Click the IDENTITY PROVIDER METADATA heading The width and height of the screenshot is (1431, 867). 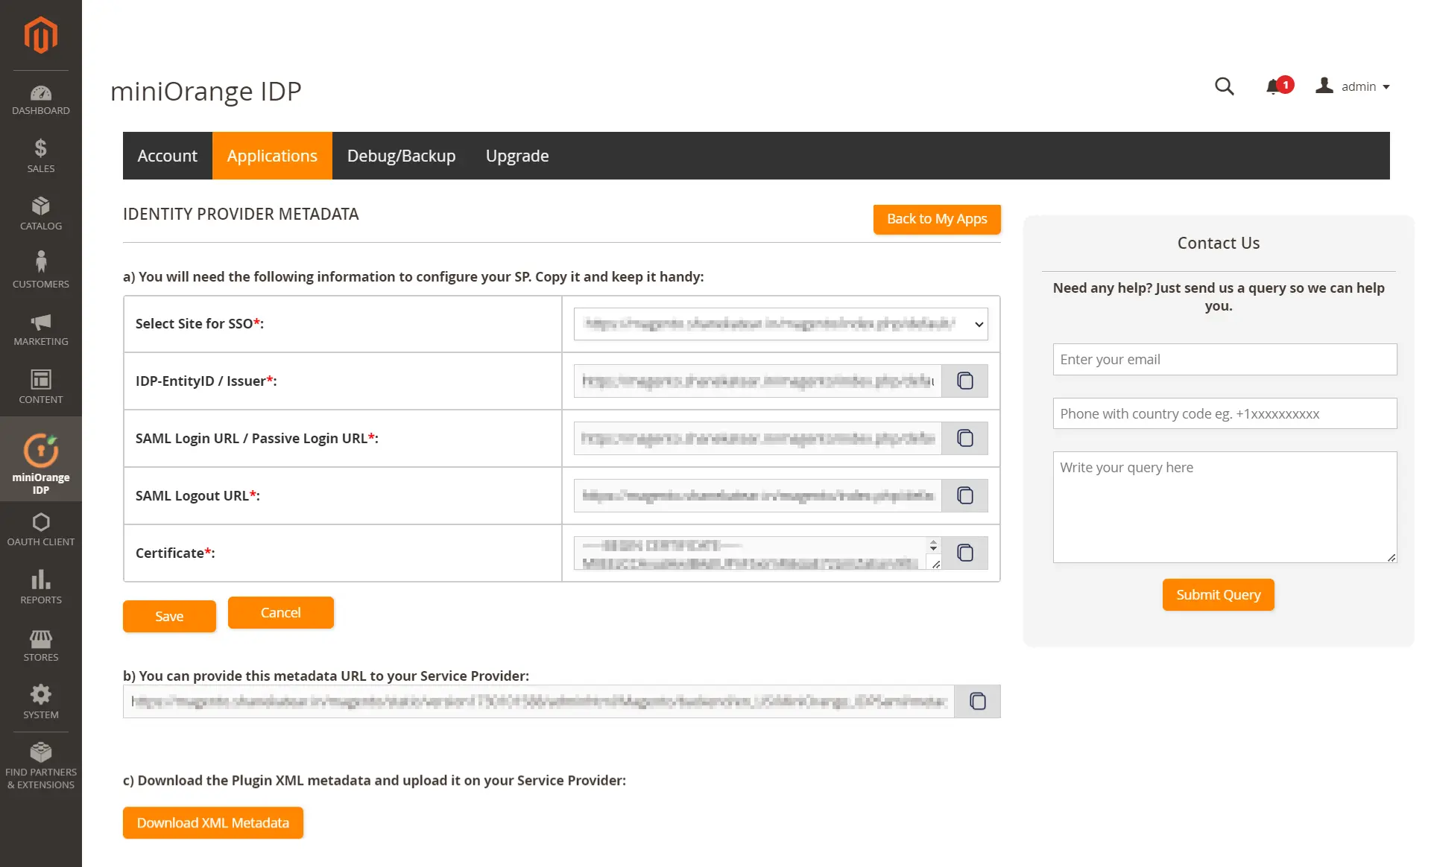point(241,214)
